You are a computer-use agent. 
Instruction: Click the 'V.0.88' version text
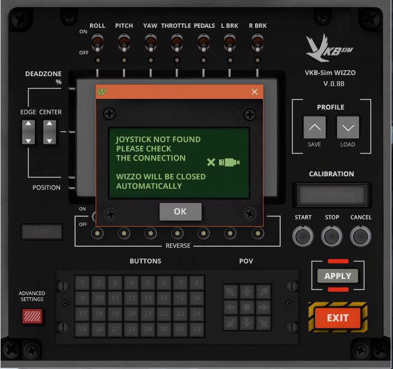click(x=334, y=84)
